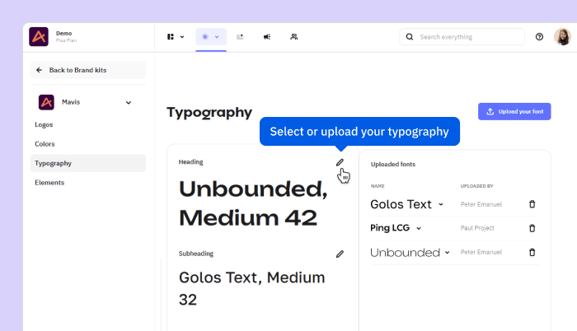This screenshot has width=577, height=331.
Task: Expand the Golos Text font dropdown
Action: [x=441, y=204]
